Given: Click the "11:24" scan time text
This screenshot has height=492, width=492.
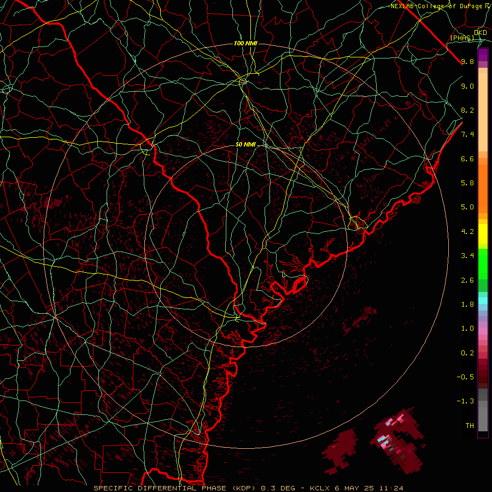Looking at the screenshot, I should (391, 488).
